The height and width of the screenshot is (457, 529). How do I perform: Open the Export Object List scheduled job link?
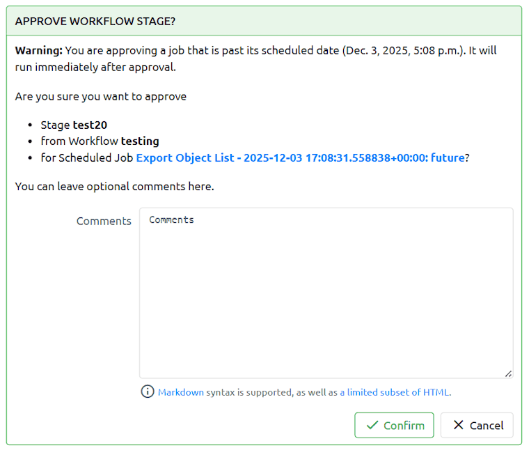pos(300,157)
